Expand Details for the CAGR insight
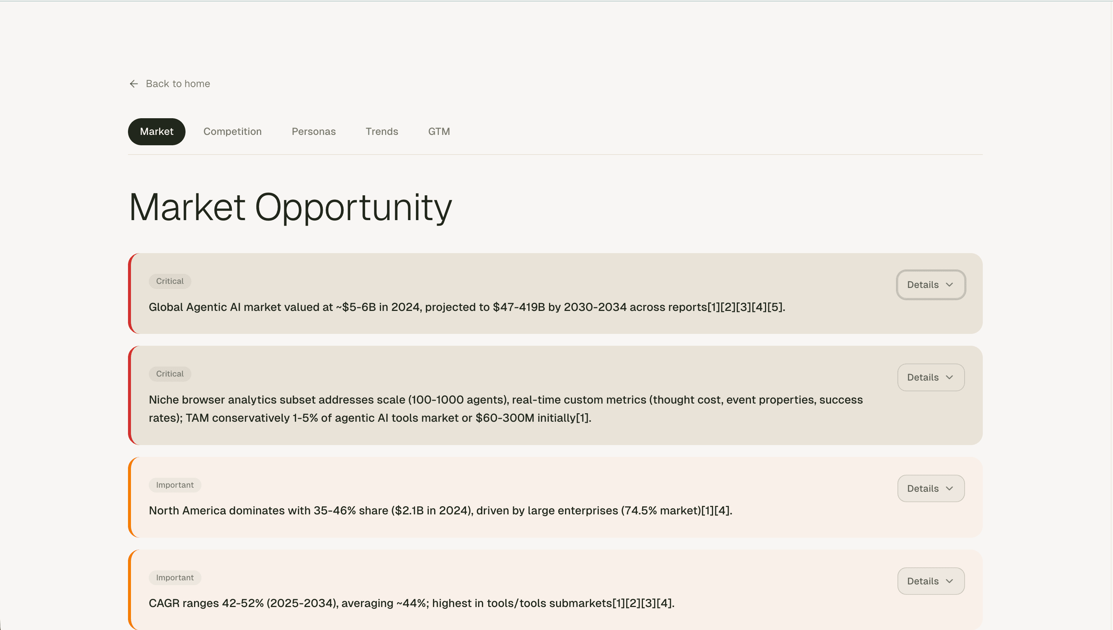Screen dimensions: 1113x630 (931, 581)
